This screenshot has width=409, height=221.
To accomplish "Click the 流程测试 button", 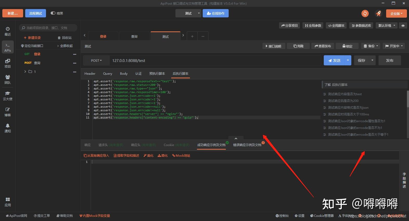I will pos(36,13).
